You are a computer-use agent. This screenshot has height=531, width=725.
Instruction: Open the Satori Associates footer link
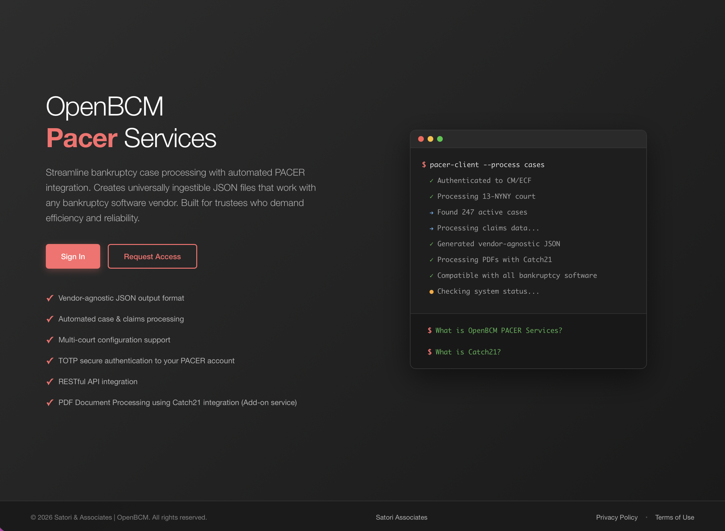[x=401, y=517]
